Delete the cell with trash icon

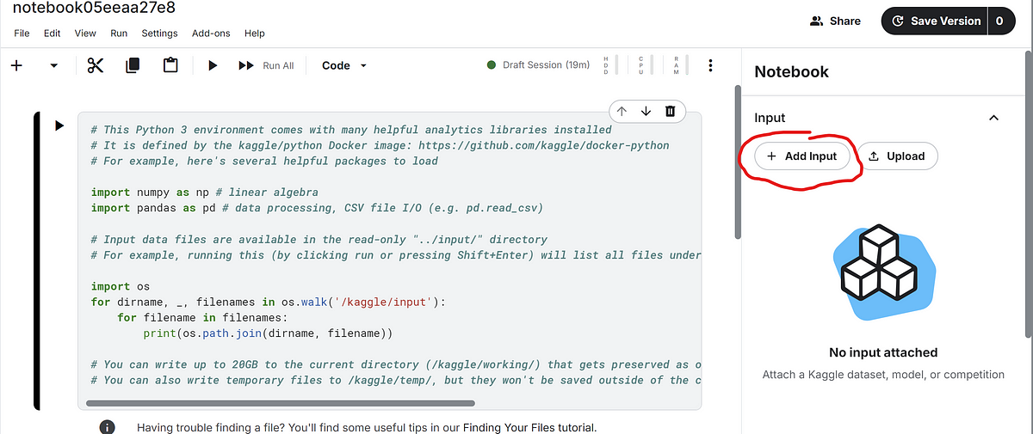click(x=670, y=111)
